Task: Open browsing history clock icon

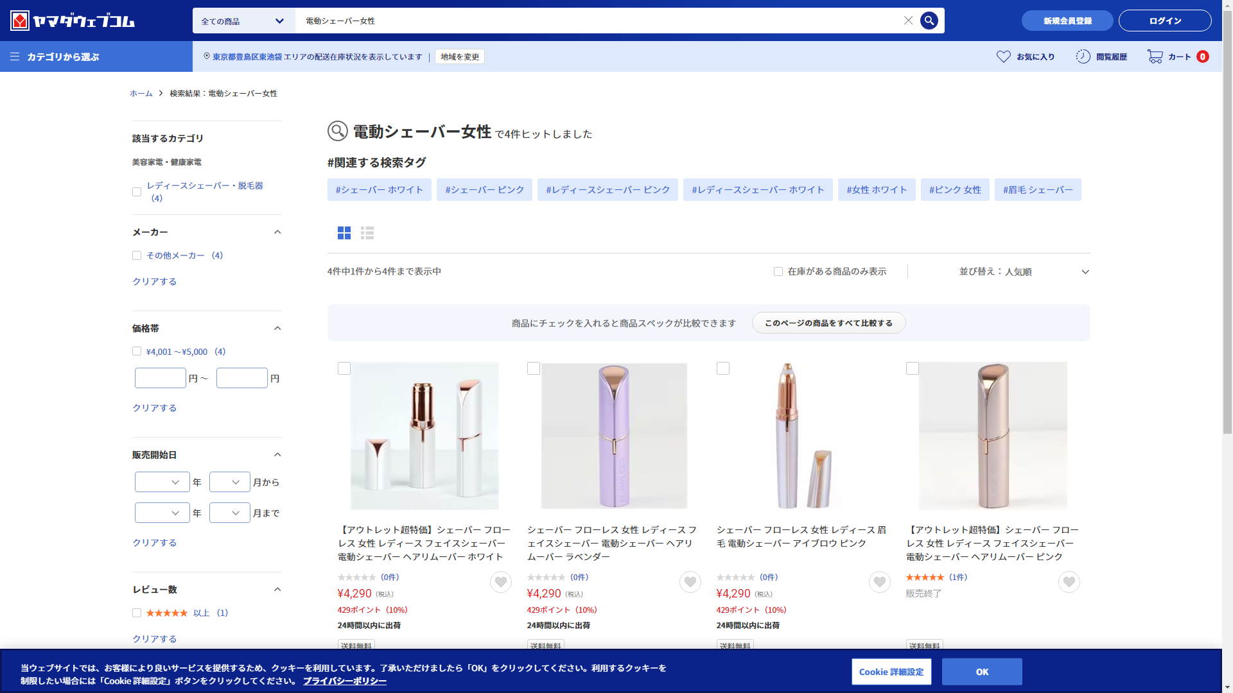Action: [x=1083, y=56]
